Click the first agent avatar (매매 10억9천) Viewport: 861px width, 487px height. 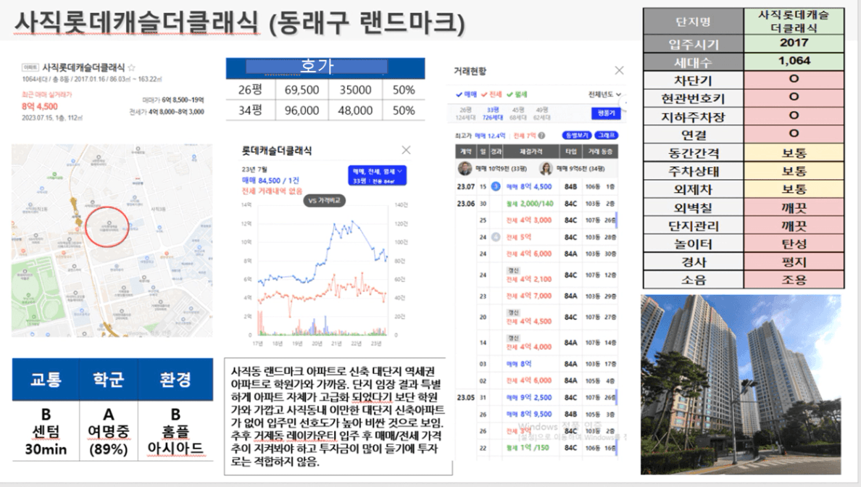[465, 168]
